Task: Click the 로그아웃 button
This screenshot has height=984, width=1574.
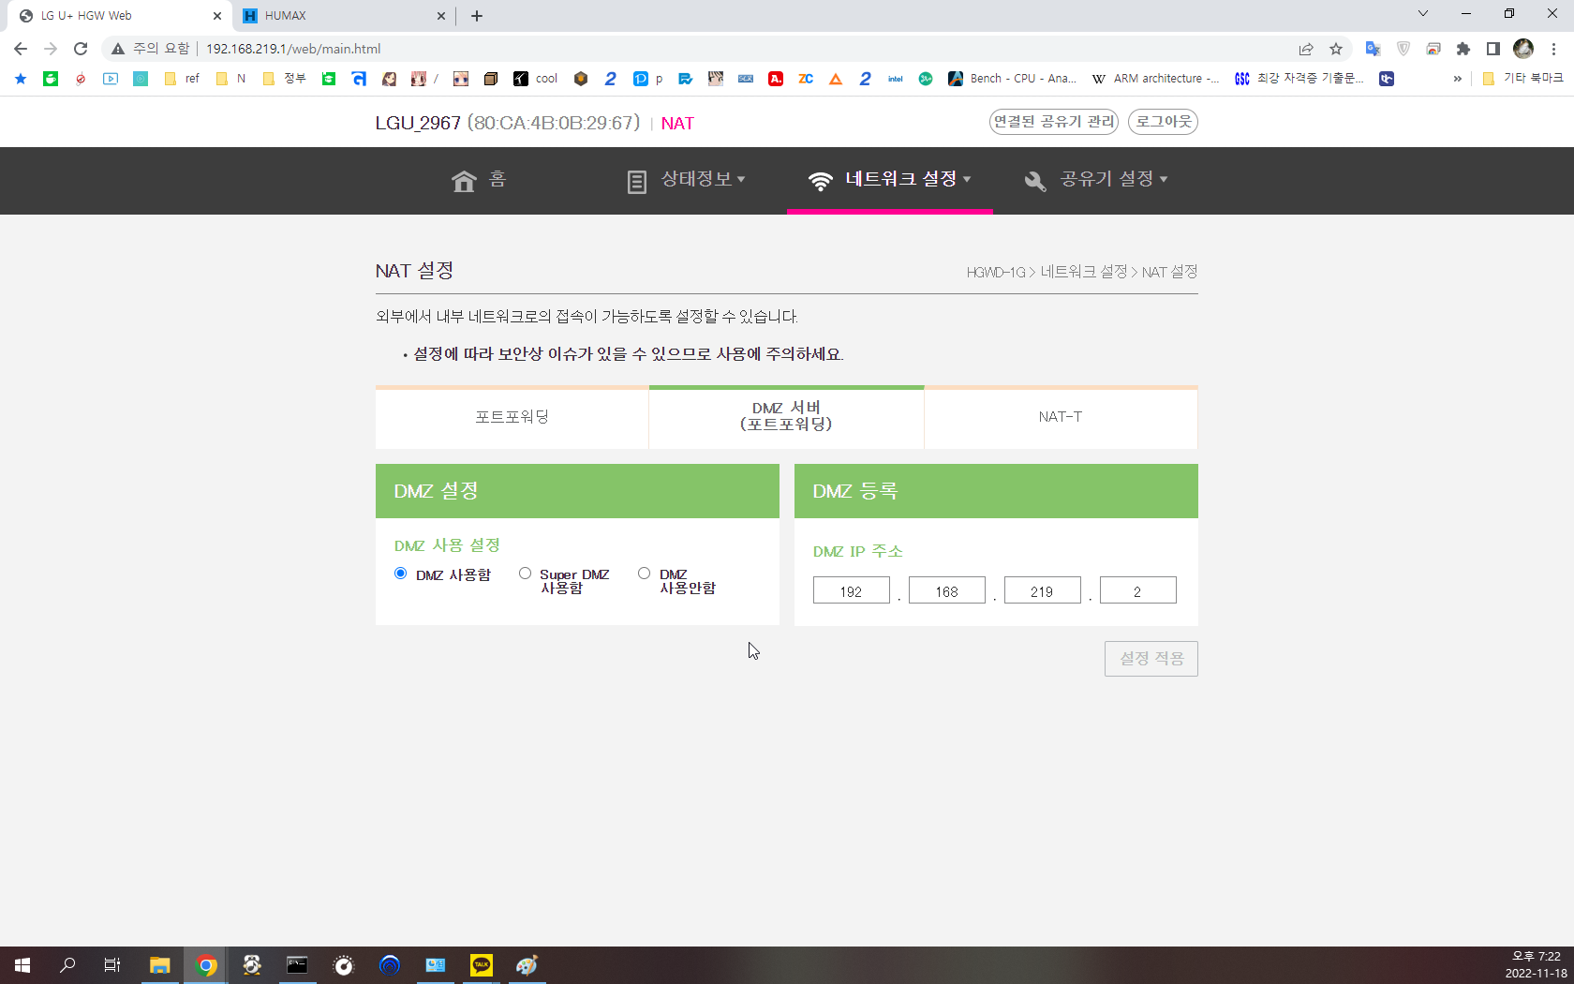Action: (x=1163, y=122)
